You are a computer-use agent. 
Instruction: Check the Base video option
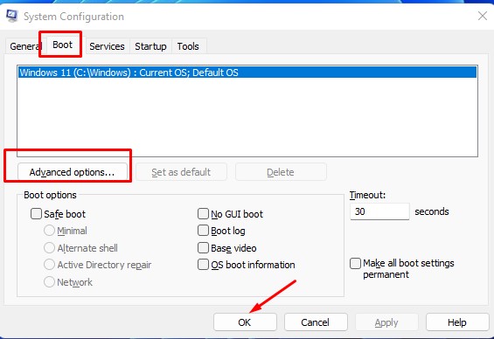[x=203, y=248]
